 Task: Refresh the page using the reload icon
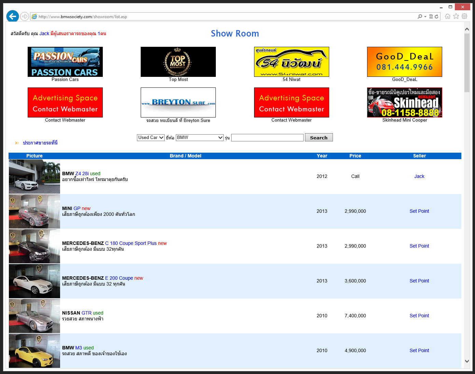click(436, 16)
